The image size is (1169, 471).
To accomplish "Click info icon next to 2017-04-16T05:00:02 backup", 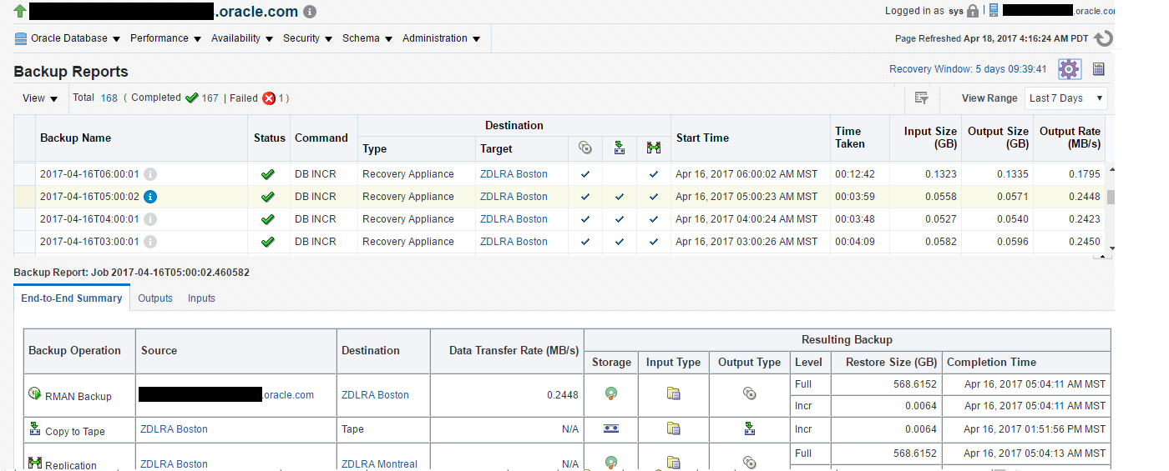I will pos(150,197).
